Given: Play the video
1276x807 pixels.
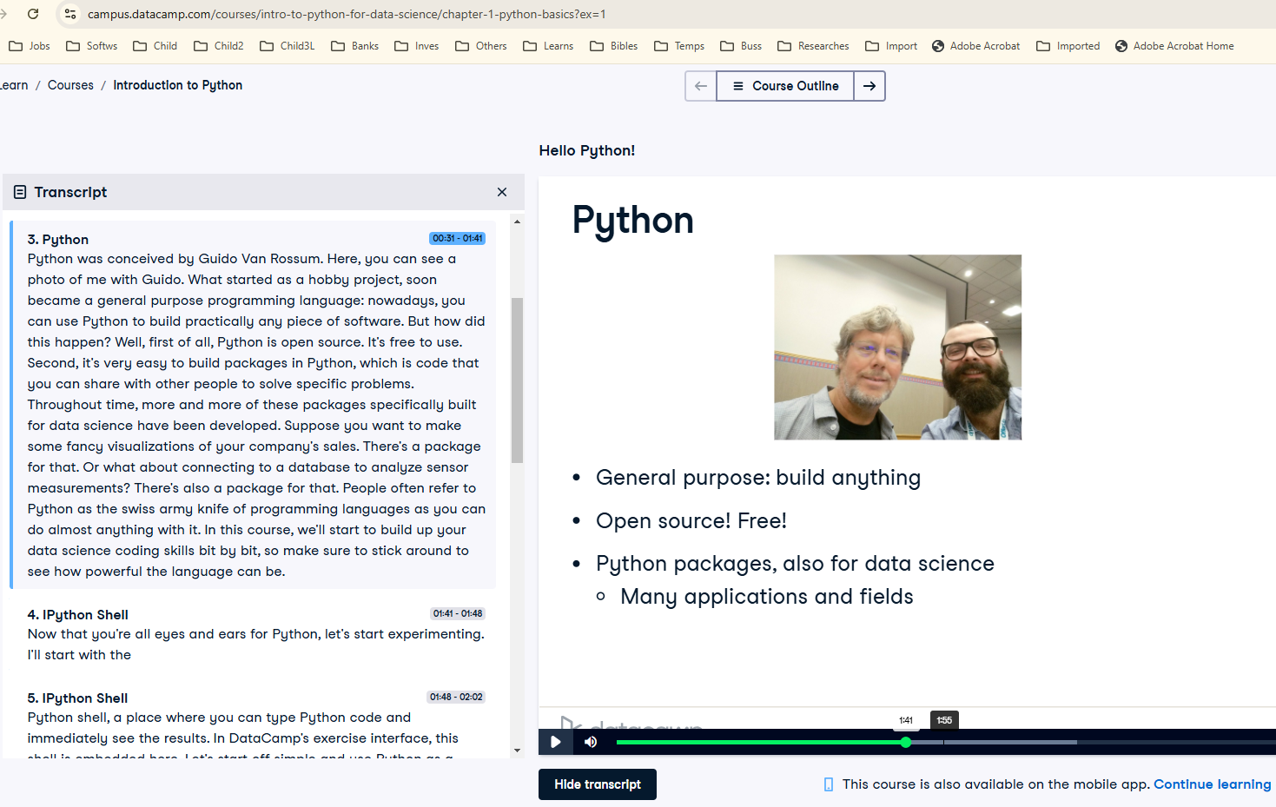Looking at the screenshot, I should tap(555, 742).
